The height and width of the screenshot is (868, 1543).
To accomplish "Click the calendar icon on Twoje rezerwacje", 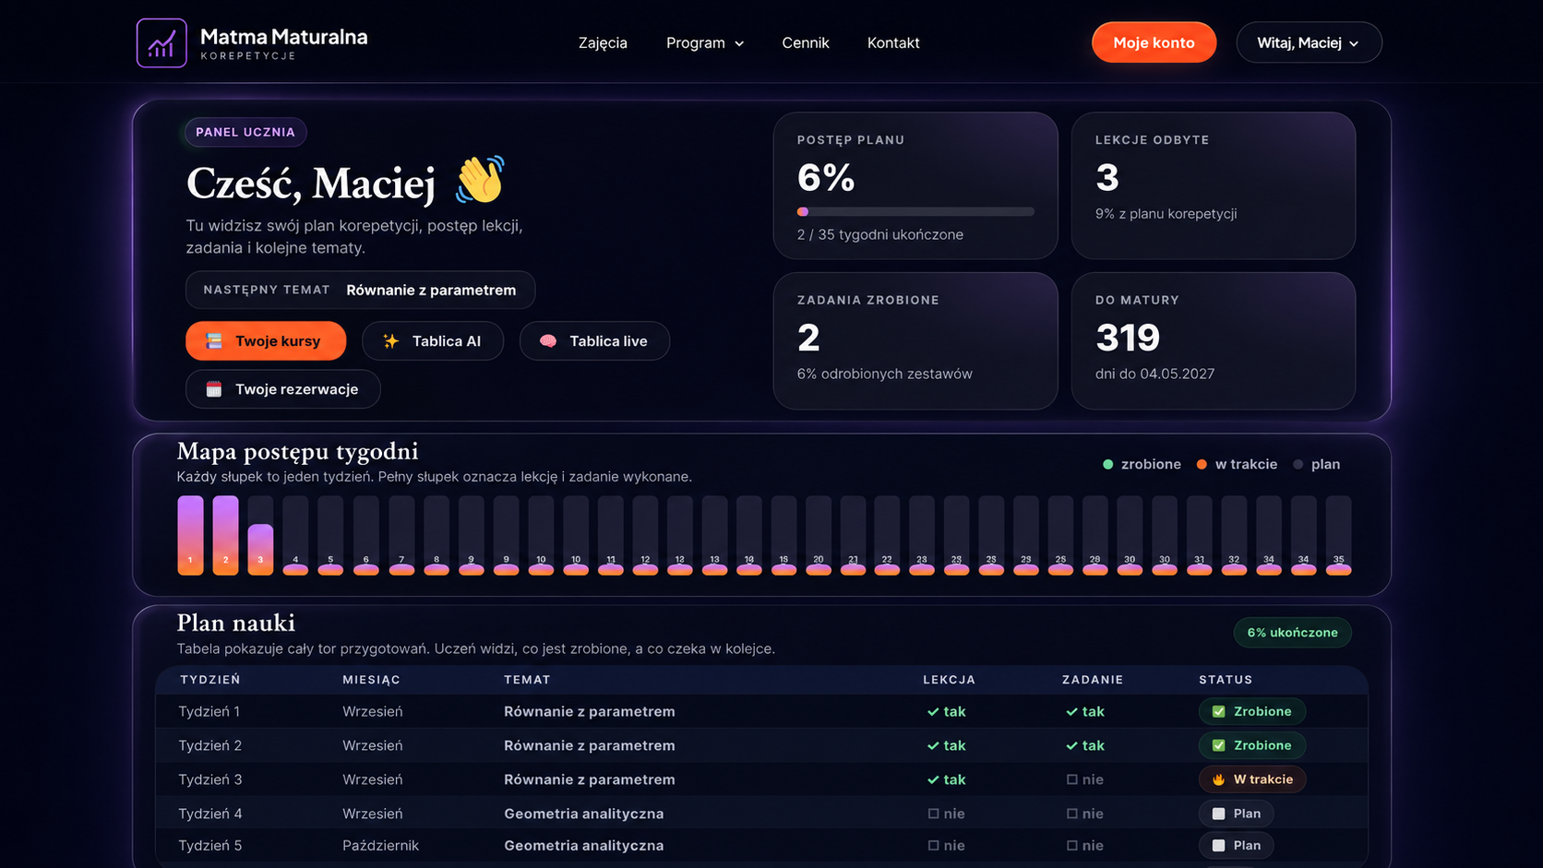I will coord(214,389).
